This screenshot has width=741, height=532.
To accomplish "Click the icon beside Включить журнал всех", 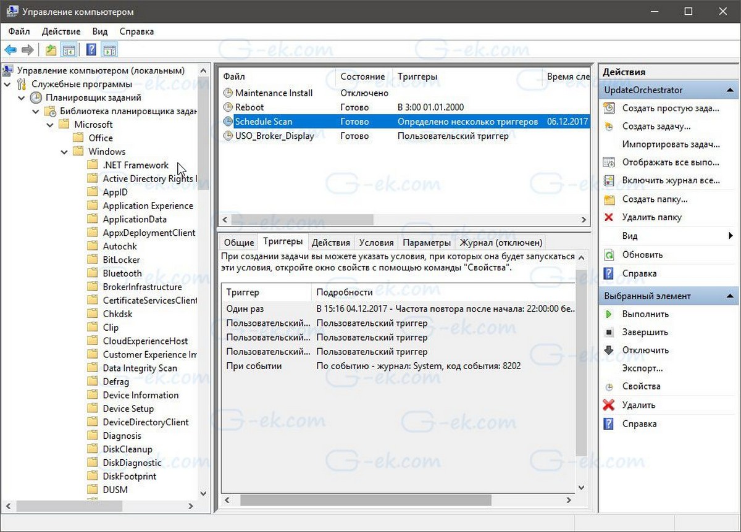I will tap(609, 181).
